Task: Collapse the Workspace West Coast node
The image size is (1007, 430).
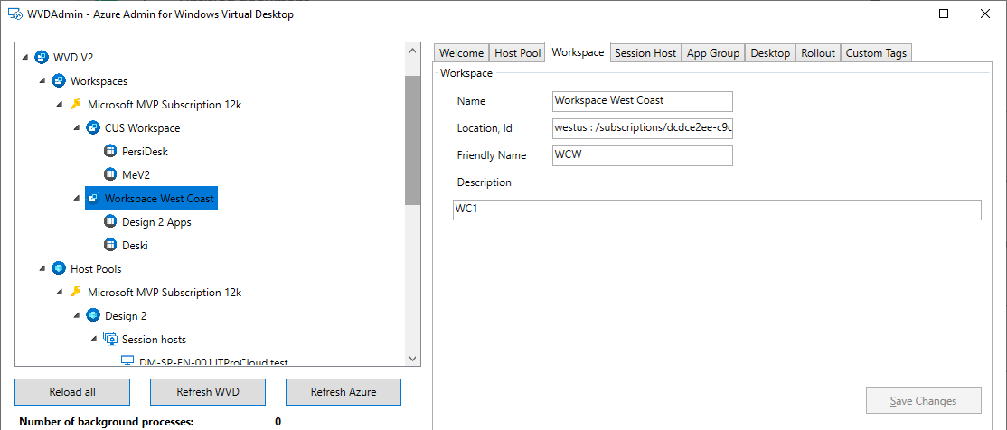Action: click(77, 199)
